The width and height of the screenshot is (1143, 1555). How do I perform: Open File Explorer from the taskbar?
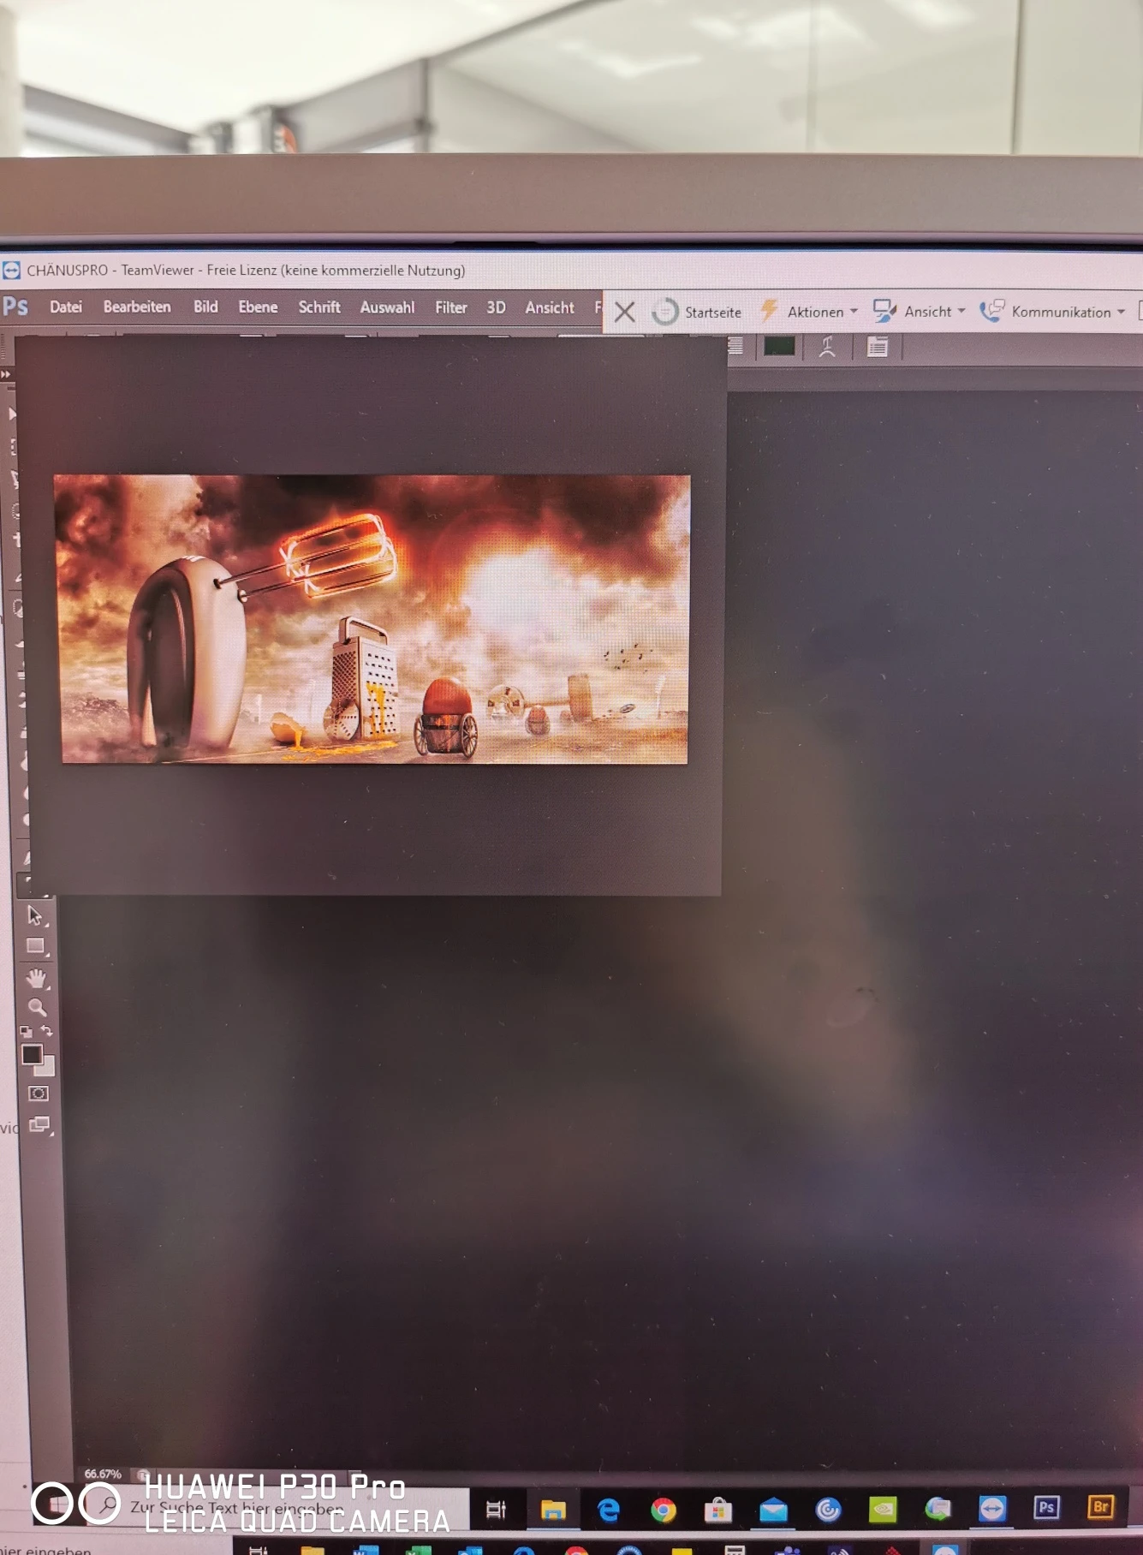553,1509
